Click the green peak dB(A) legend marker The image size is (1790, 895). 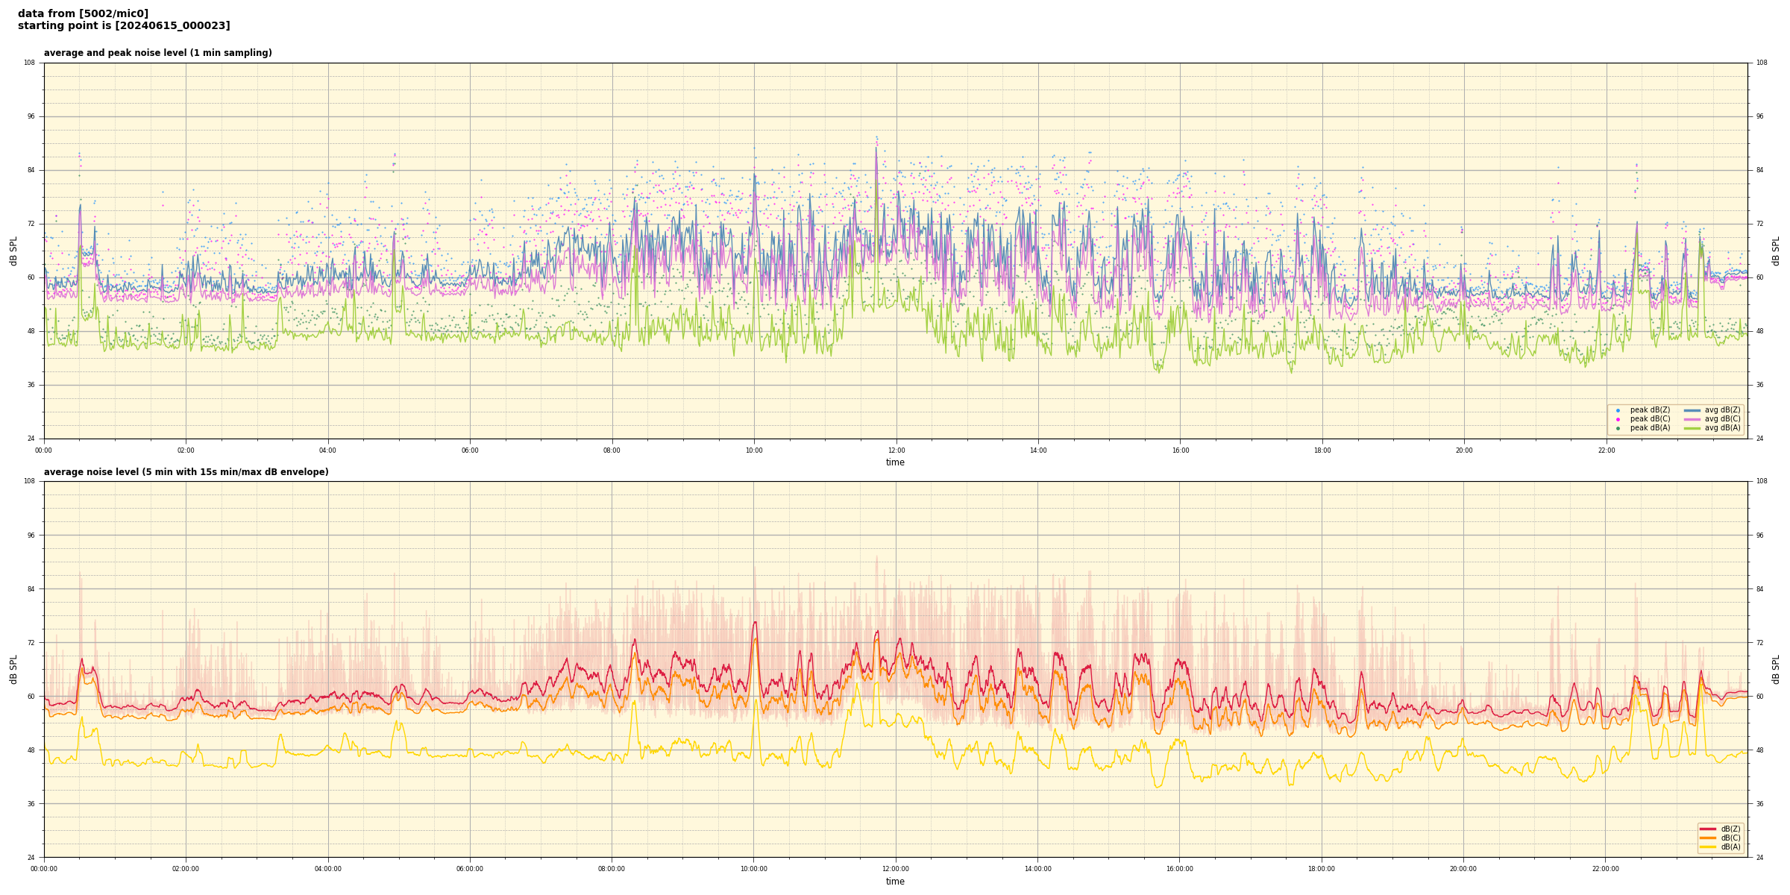coord(1618,428)
